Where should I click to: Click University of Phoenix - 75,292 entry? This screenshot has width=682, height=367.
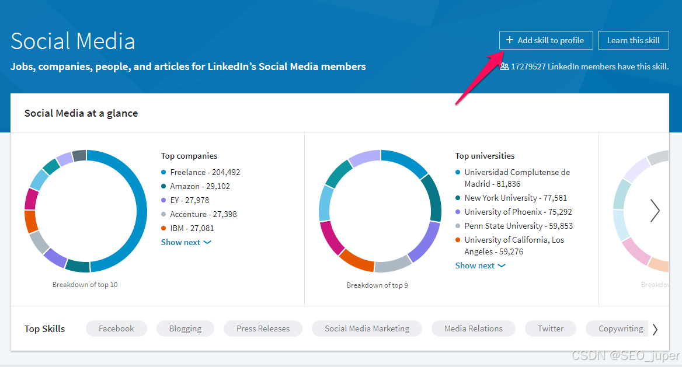[514, 212]
